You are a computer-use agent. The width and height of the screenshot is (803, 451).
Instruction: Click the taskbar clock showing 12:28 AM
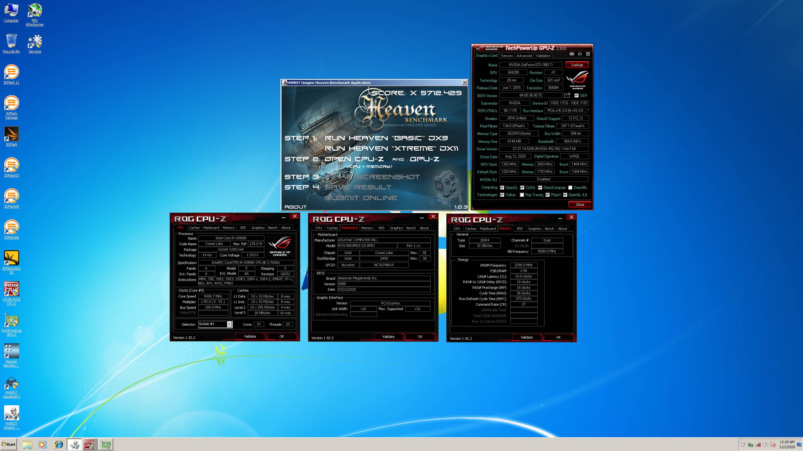(x=787, y=444)
